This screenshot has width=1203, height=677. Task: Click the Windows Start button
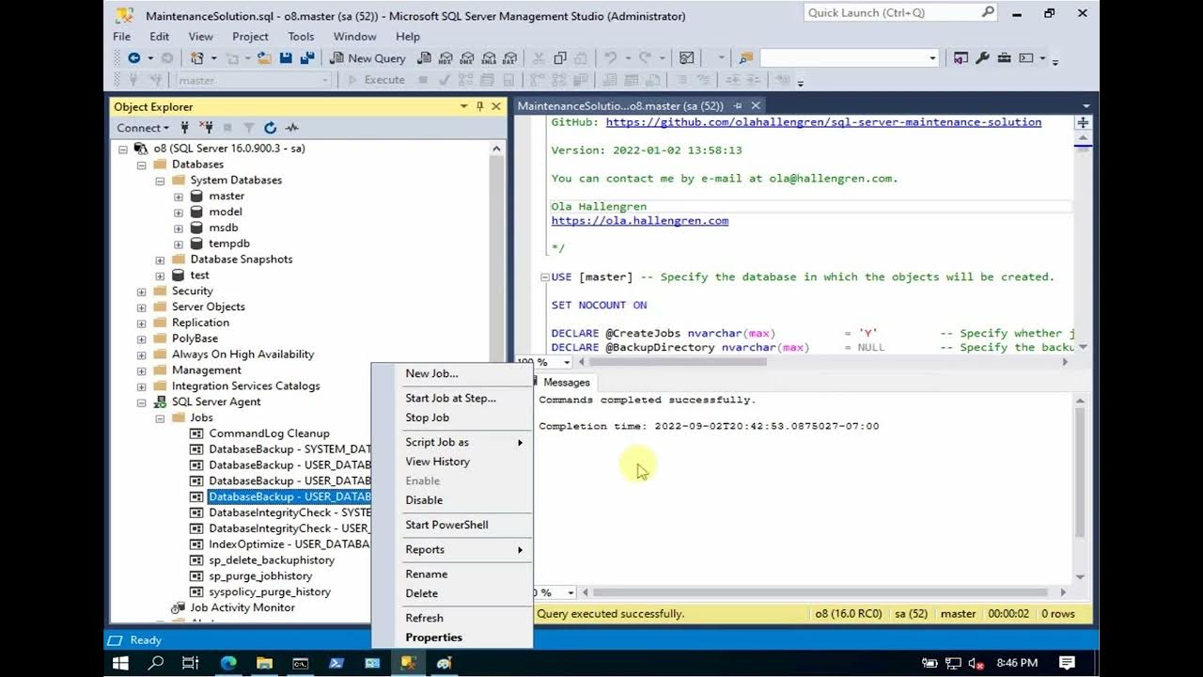point(120,663)
